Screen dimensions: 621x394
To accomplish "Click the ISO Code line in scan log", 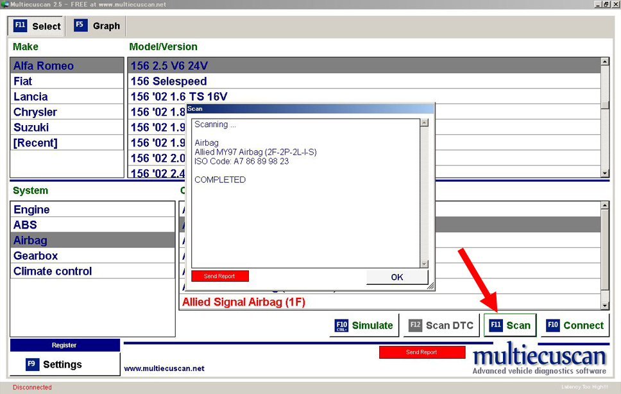I will click(242, 162).
